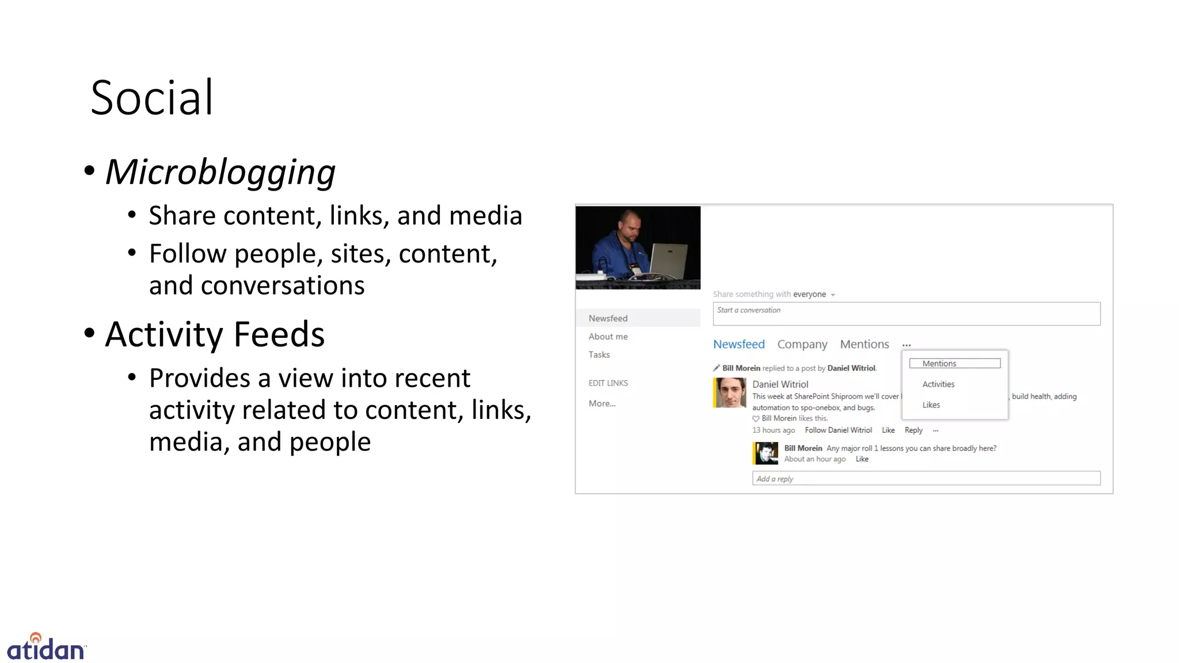1179x663 pixels.
Task: Click the atidan logo
Action: pyautogui.click(x=46, y=646)
